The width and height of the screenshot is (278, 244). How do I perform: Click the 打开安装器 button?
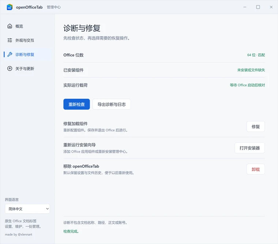click(x=249, y=148)
